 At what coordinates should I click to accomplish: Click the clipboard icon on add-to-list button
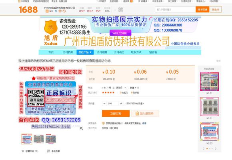(x=137, y=113)
